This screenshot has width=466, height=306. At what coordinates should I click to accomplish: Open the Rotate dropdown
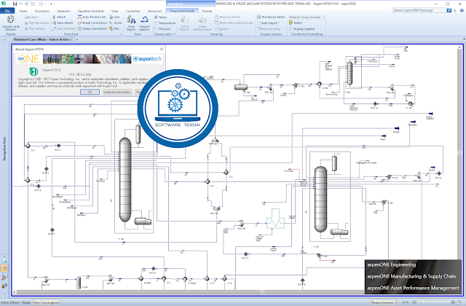tap(32, 17)
